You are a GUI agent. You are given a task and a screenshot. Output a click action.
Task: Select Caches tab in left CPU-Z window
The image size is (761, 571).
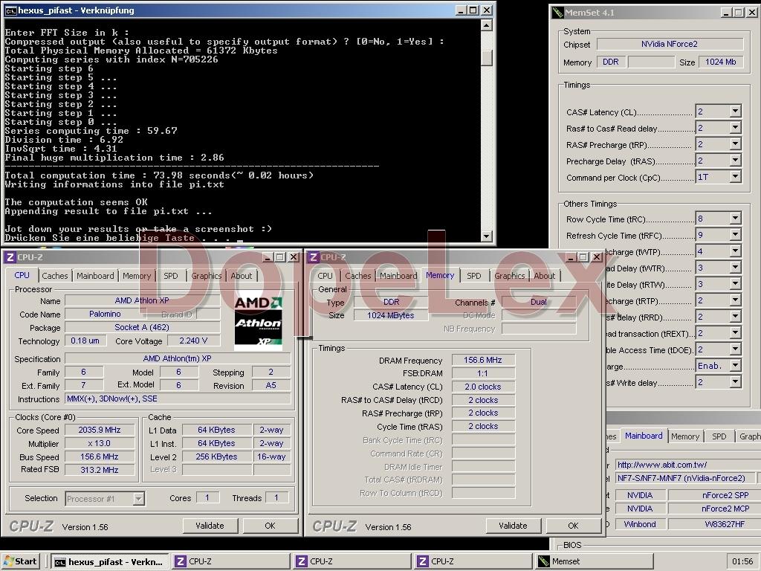(55, 276)
